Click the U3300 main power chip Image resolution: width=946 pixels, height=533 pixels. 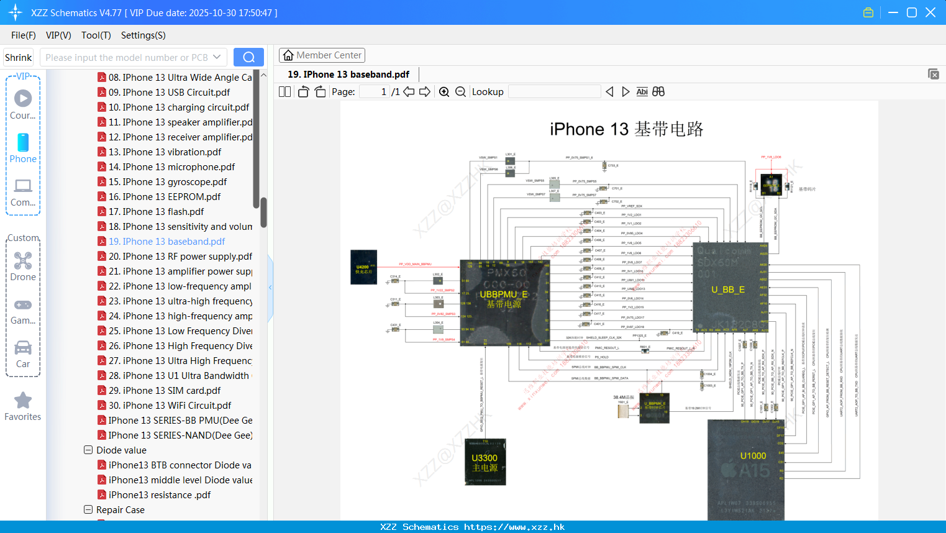[485, 462]
